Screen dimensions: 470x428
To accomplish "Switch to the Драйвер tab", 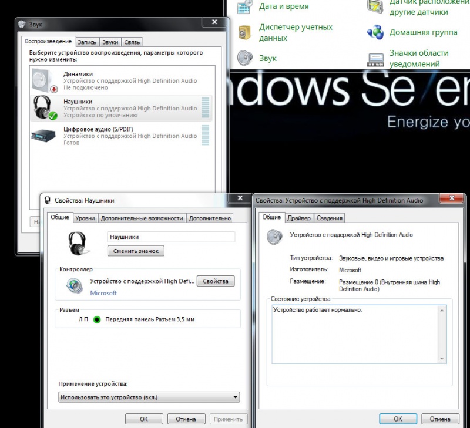I will (298, 218).
